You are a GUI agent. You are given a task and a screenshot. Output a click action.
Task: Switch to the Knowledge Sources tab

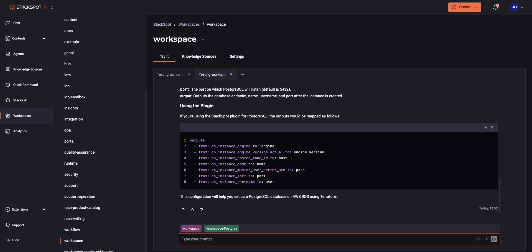point(199,56)
